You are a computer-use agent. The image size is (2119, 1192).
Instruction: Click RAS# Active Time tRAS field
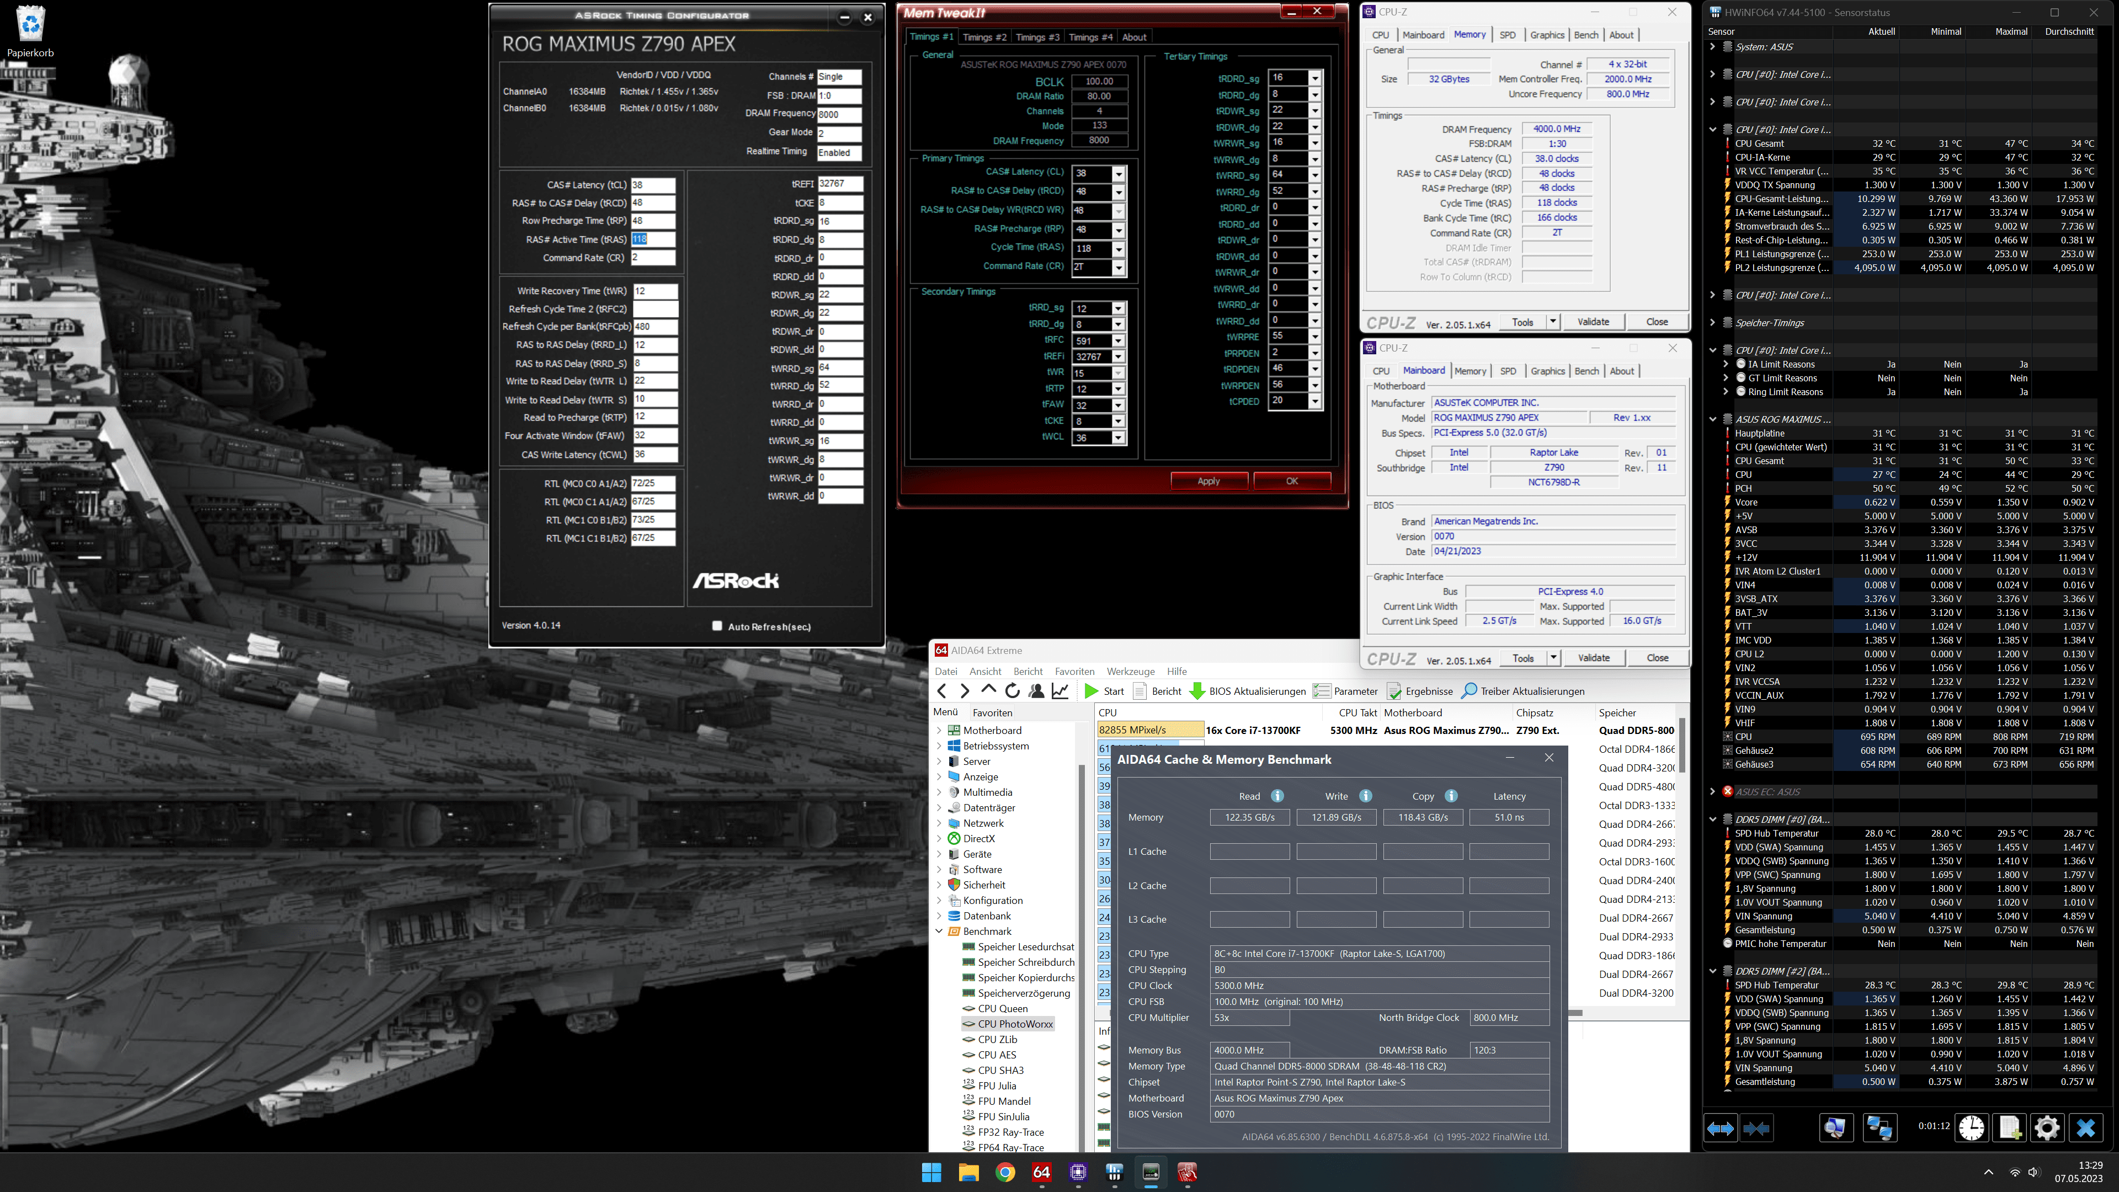[653, 240]
